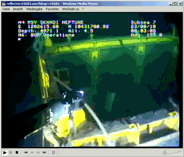
Task: Open the Ansicht menu
Action: tap(18, 9)
